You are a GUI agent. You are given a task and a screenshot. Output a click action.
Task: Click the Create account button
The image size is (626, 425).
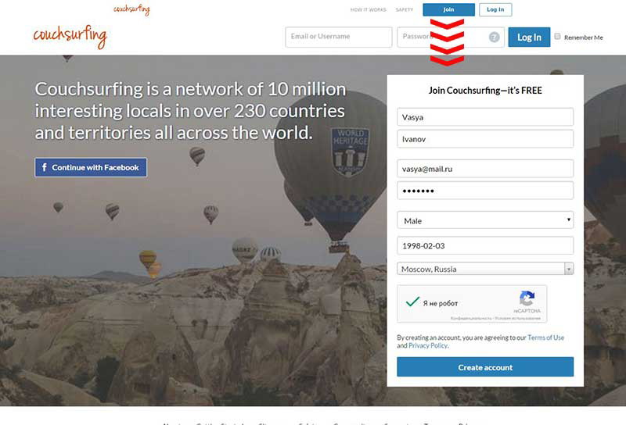coord(485,367)
